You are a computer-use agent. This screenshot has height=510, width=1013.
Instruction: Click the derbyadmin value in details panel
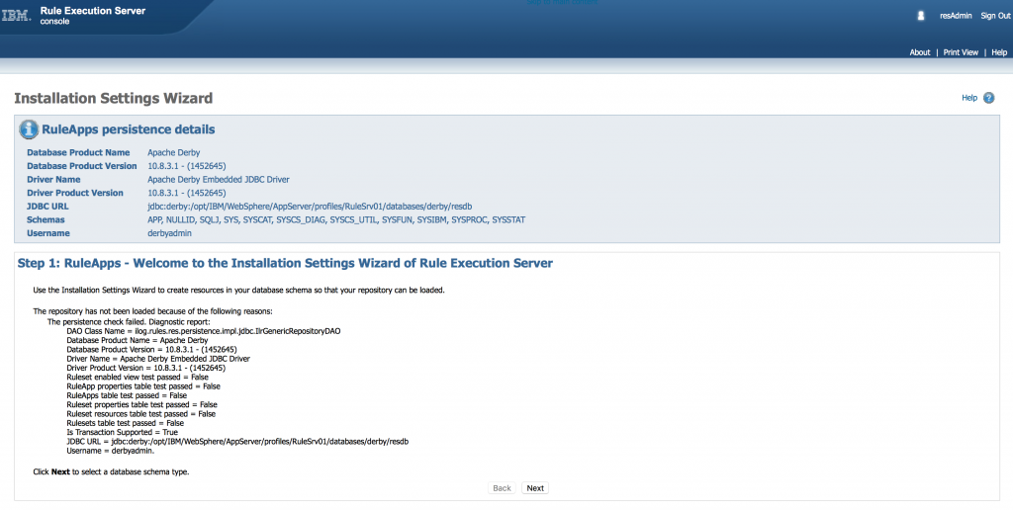tap(169, 233)
